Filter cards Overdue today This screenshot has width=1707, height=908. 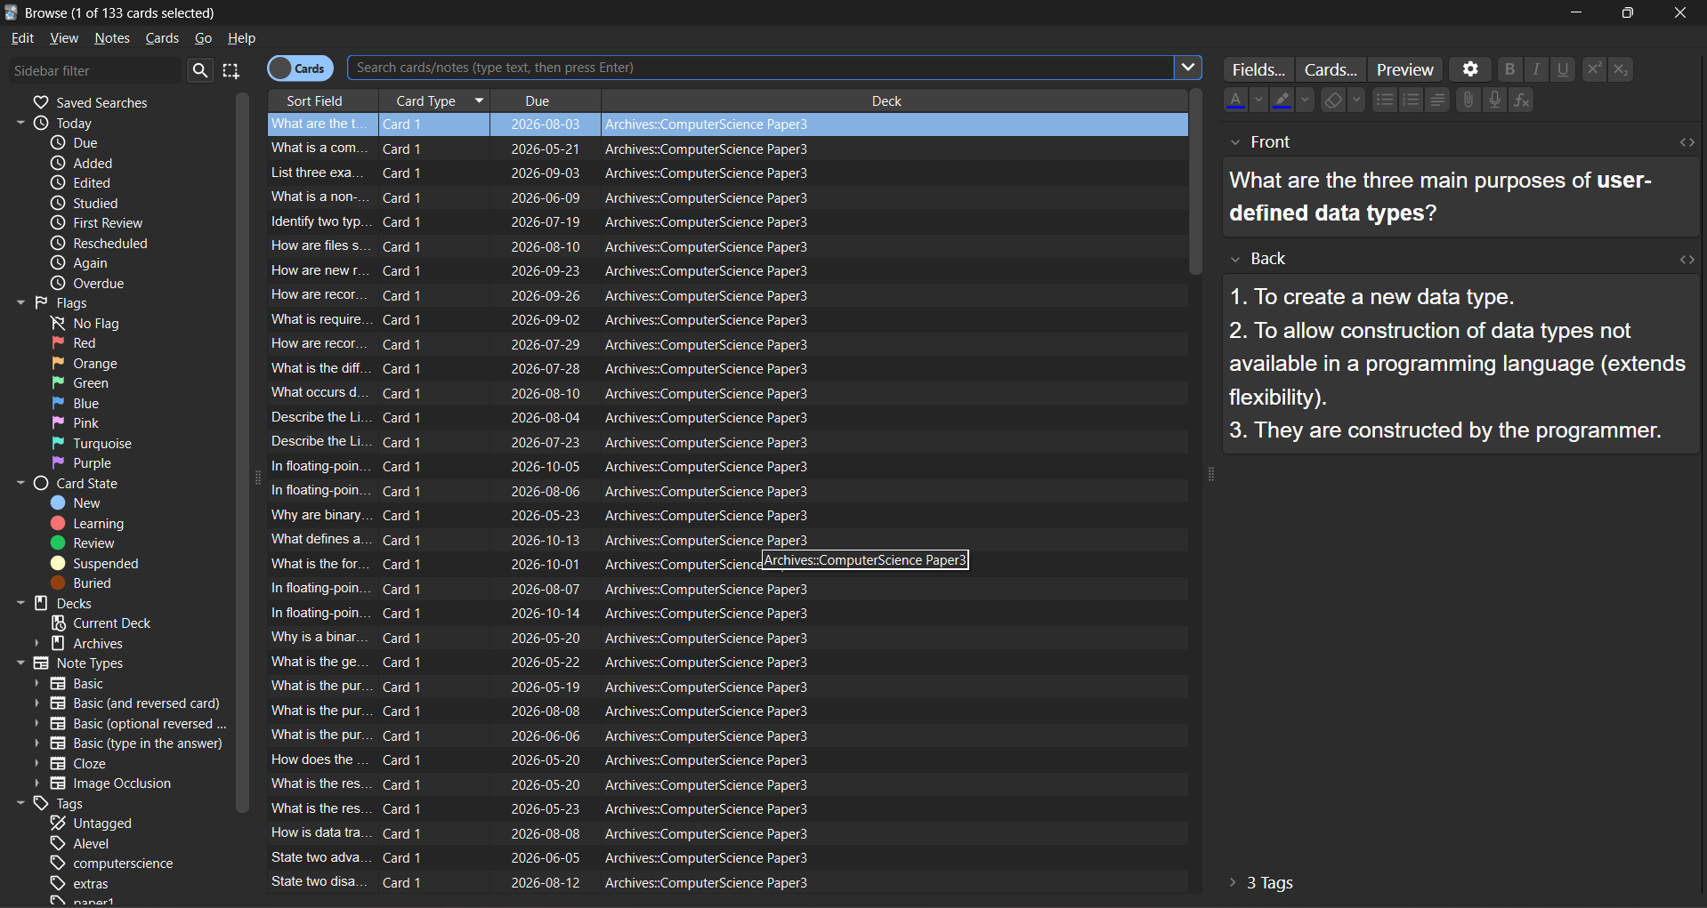pyautogui.click(x=87, y=284)
